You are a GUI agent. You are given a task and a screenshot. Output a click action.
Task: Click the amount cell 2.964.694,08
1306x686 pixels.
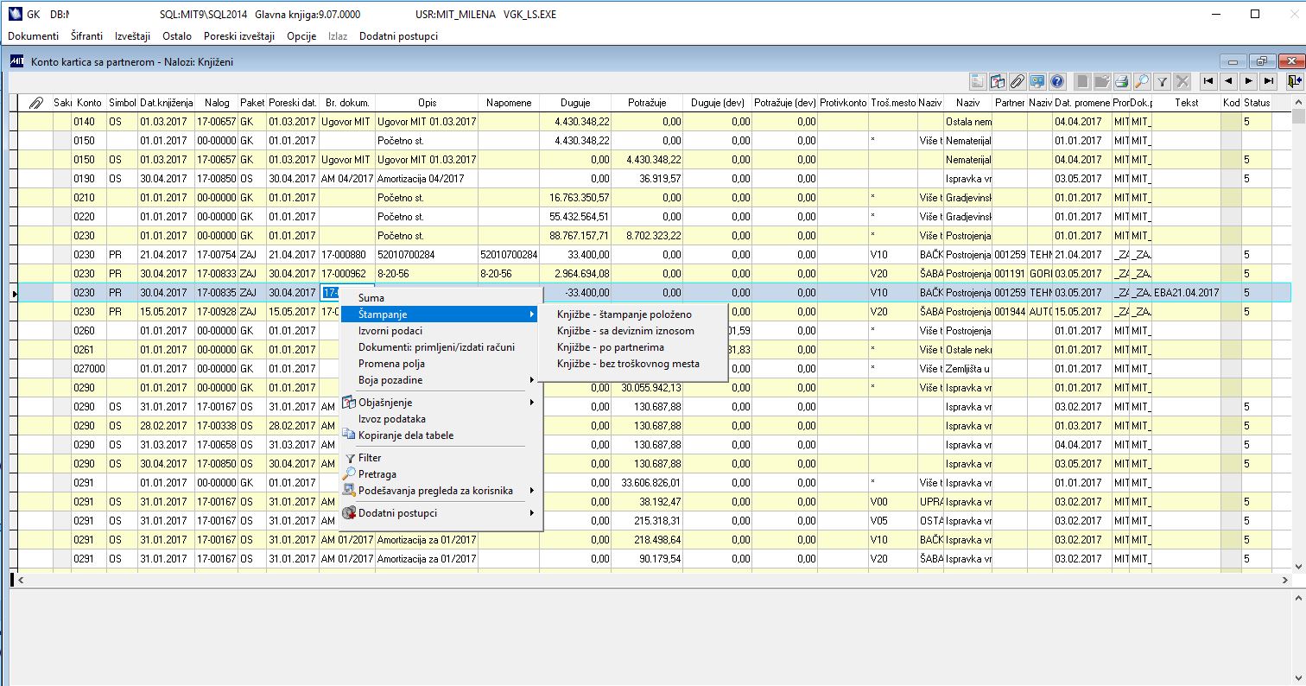[575, 274]
